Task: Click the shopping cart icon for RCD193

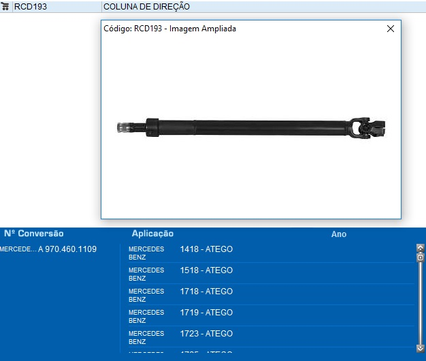Action: click(x=6, y=7)
